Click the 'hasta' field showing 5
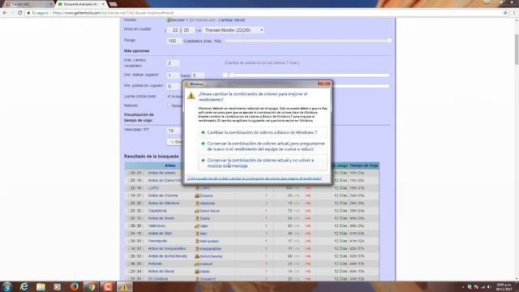 (198, 75)
